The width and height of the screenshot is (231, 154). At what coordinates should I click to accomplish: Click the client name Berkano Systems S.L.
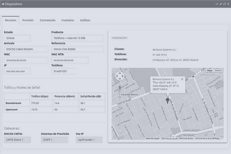tap(165, 50)
